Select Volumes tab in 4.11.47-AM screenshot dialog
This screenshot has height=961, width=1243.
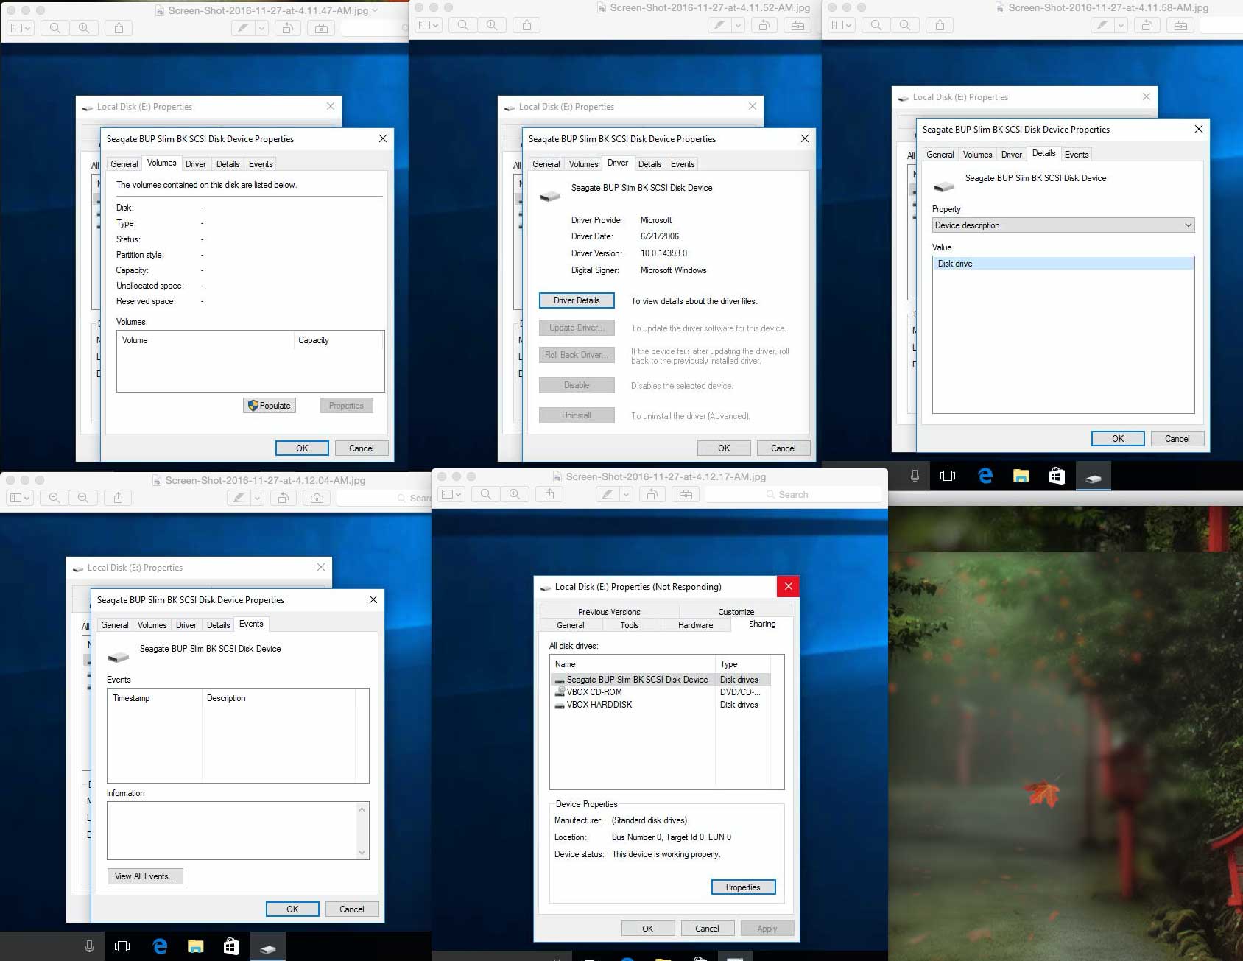(161, 163)
